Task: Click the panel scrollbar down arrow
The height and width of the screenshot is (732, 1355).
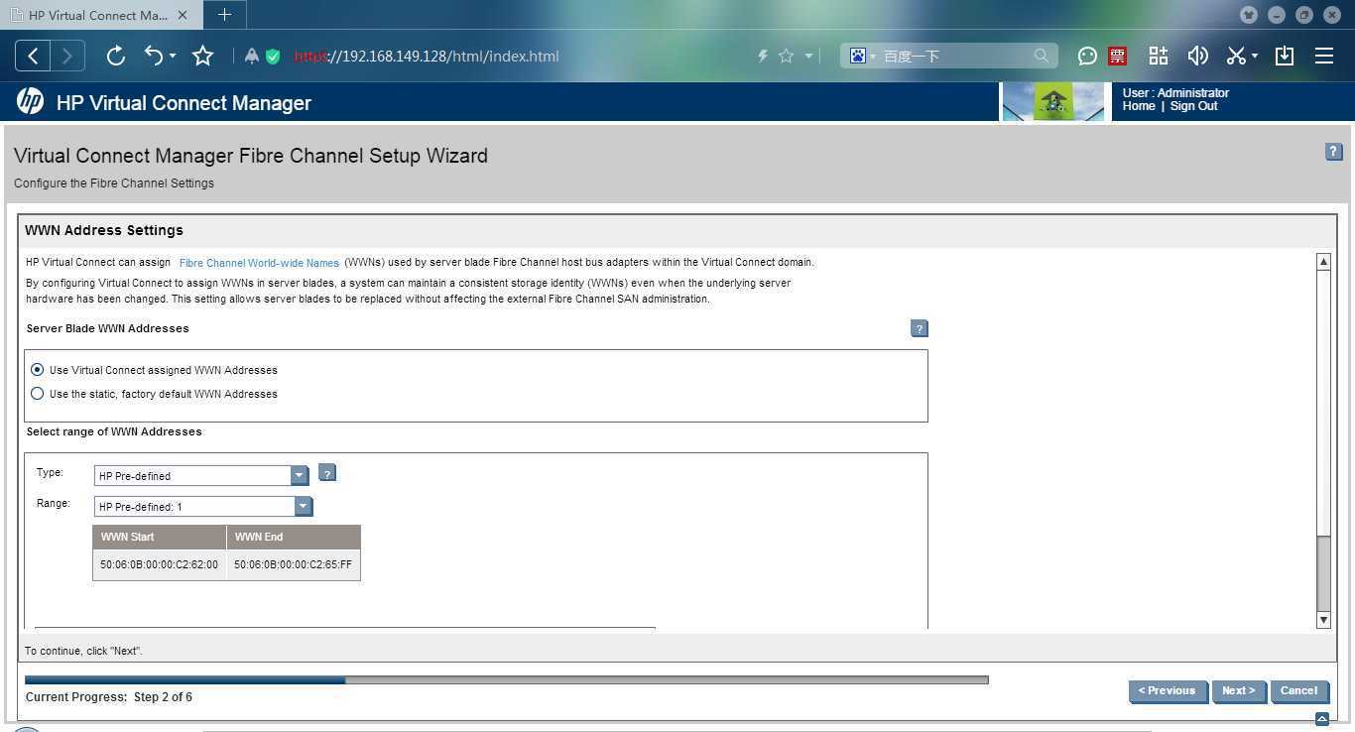Action: (1323, 620)
